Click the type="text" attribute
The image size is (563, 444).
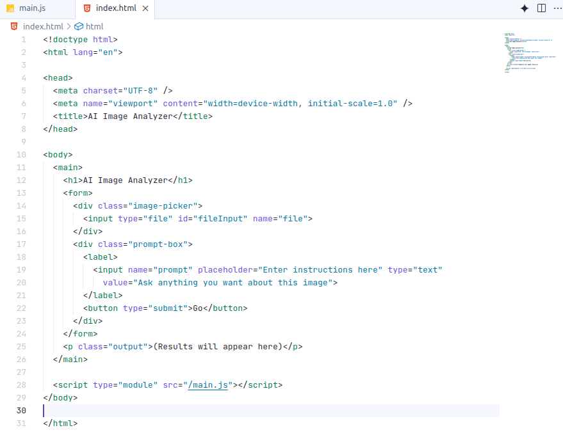(x=415, y=270)
